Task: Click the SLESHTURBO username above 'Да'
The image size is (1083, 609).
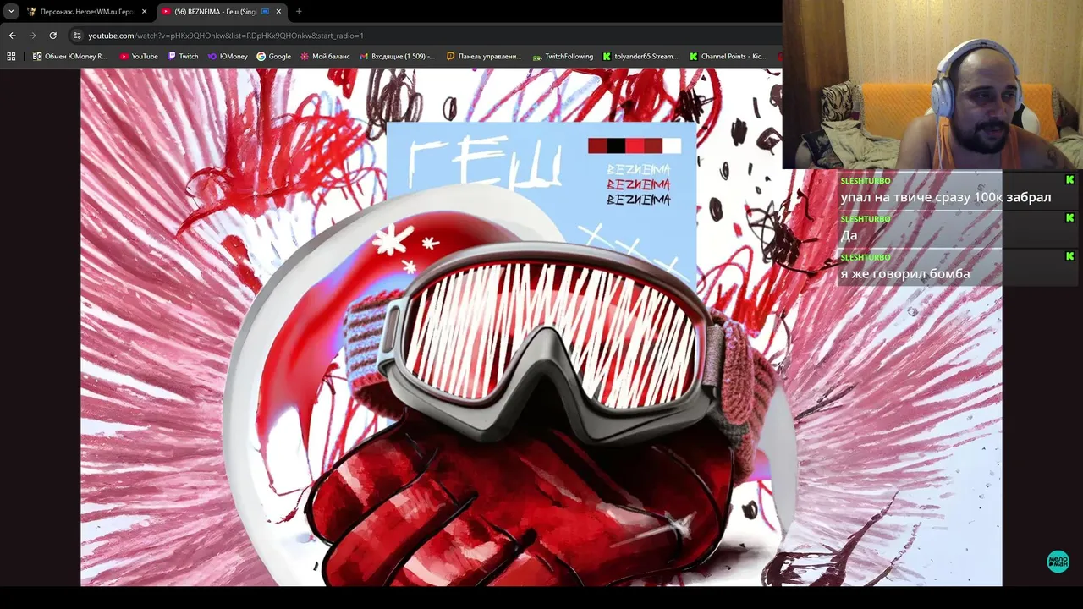Action: click(866, 219)
